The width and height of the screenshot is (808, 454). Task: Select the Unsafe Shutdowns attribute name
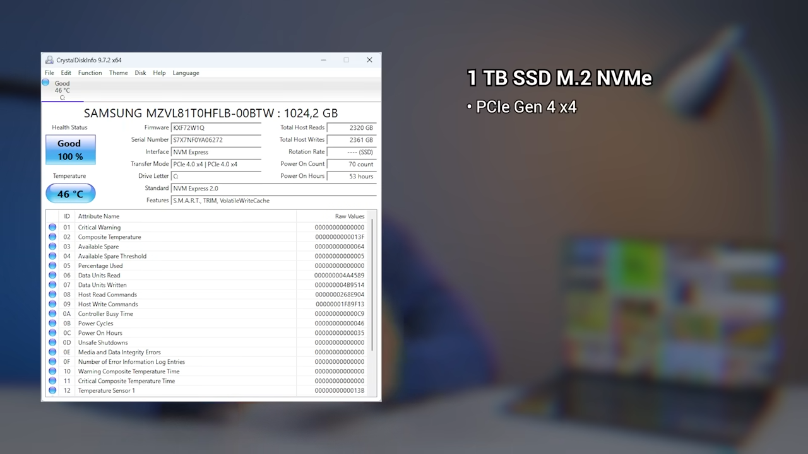coord(103,342)
